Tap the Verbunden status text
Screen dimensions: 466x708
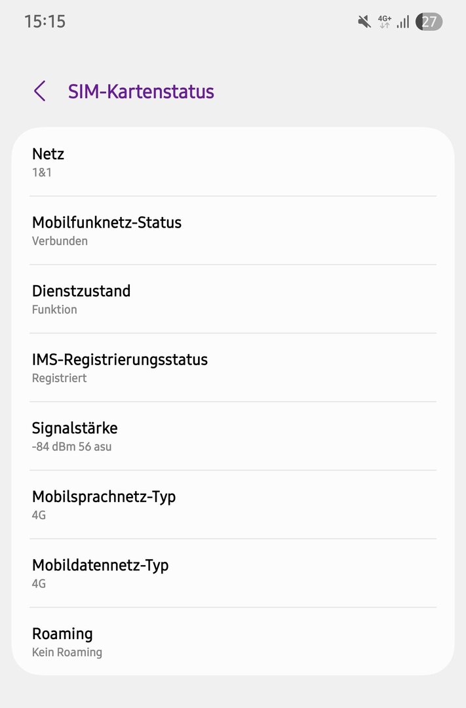(60, 241)
